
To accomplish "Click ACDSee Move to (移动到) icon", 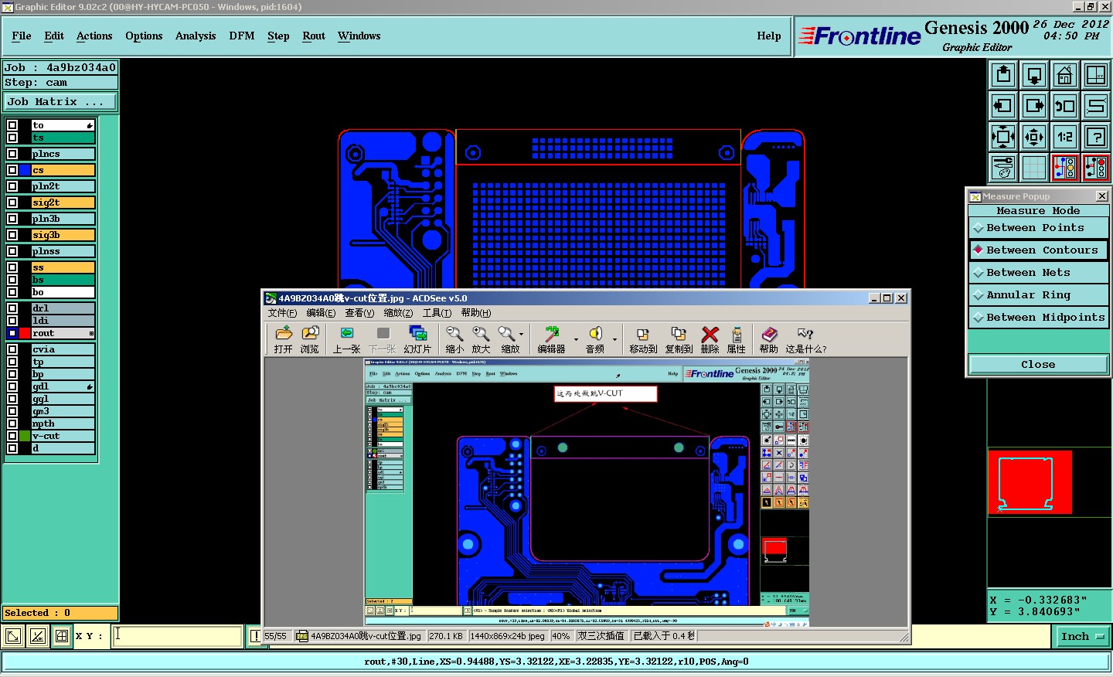I will tap(643, 339).
